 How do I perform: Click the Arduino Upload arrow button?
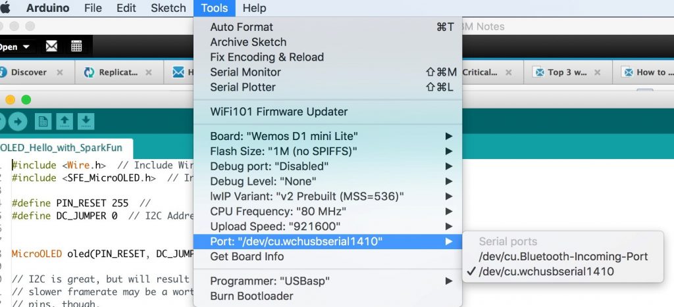click(18, 122)
